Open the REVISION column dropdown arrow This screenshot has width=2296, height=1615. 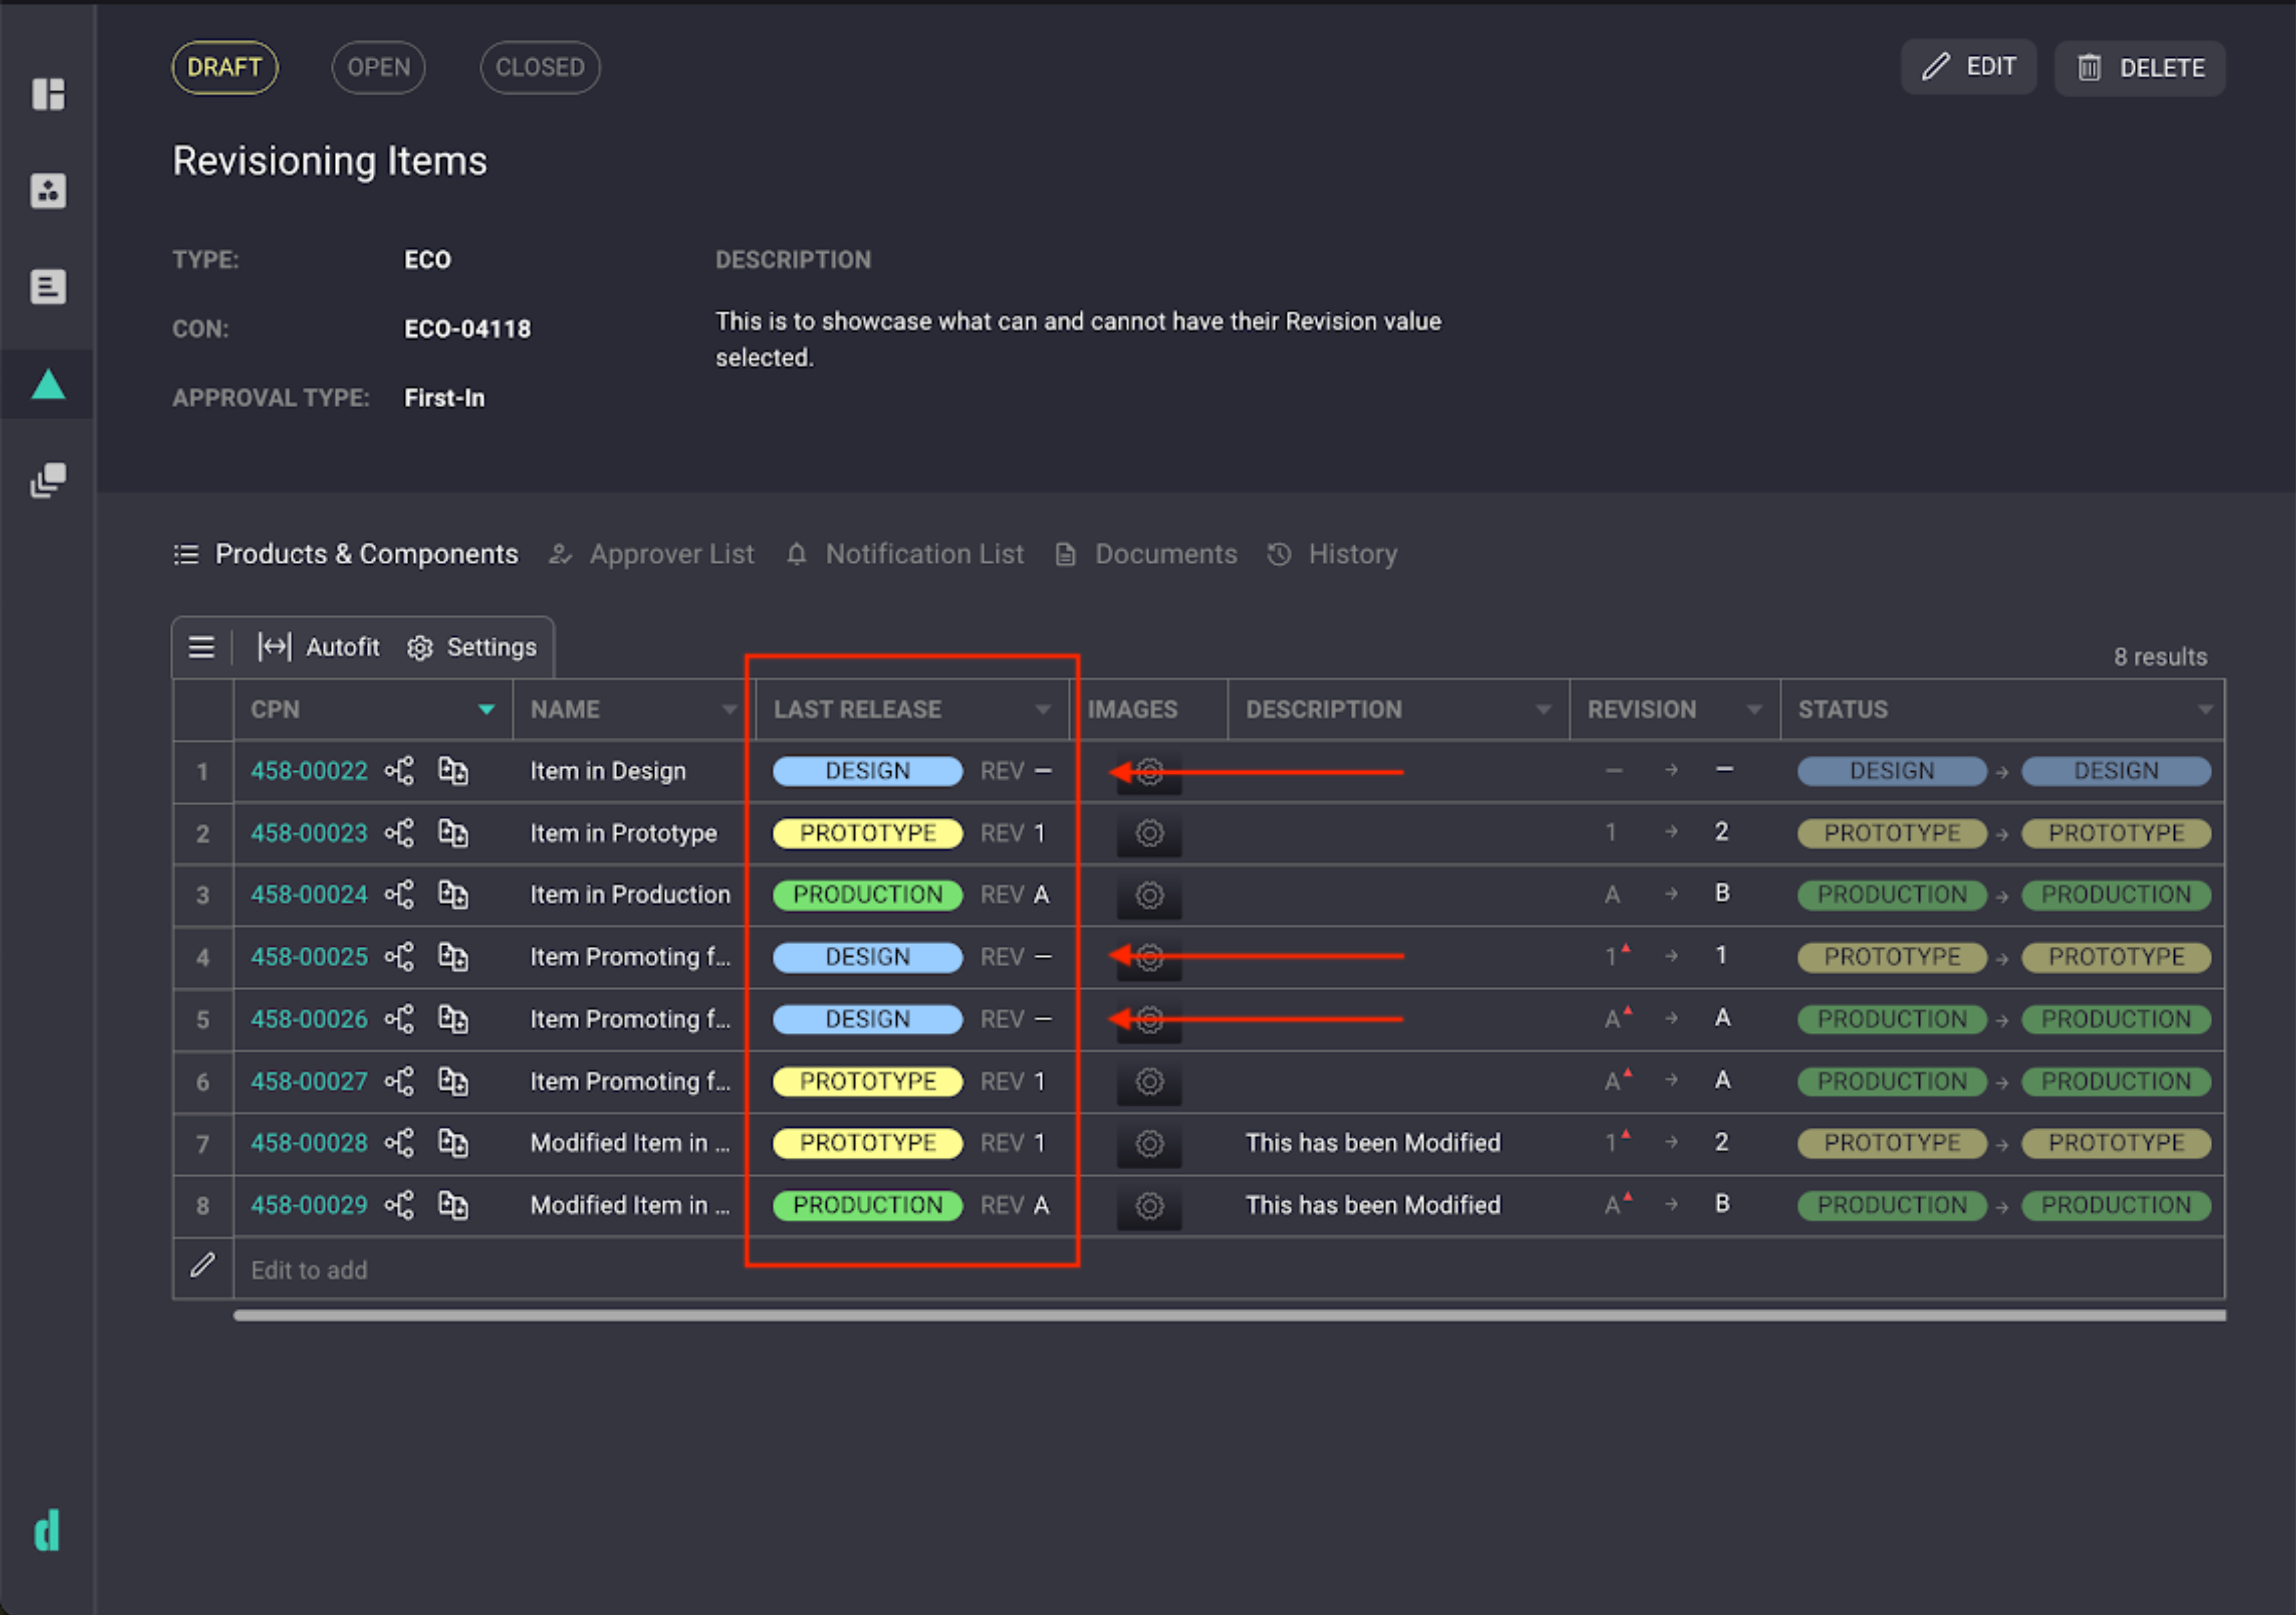tap(1754, 709)
